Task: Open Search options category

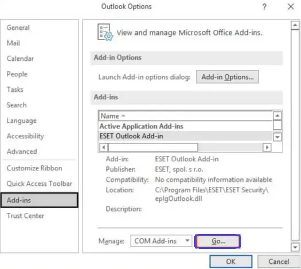Action: coord(17,105)
